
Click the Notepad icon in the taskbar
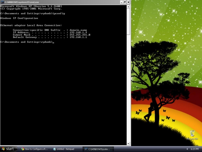pos(54,149)
